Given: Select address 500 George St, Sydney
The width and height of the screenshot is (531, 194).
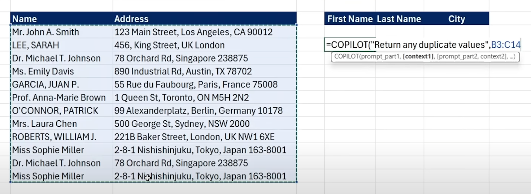Looking at the screenshot, I should [205, 124].
